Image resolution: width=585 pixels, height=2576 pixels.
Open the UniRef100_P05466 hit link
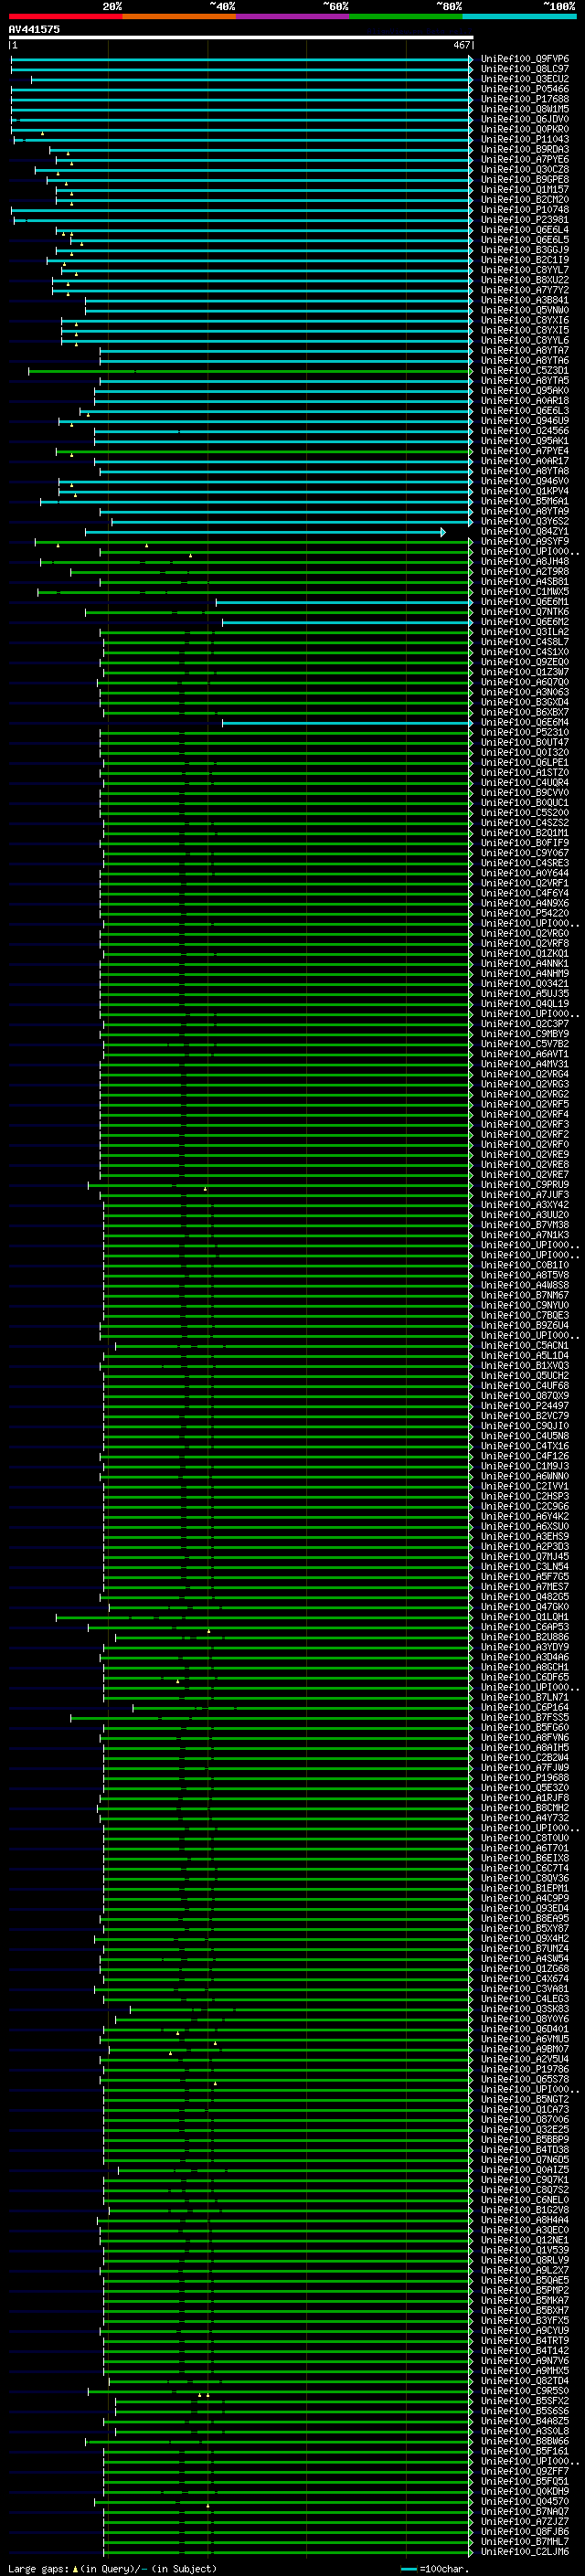pos(525,89)
